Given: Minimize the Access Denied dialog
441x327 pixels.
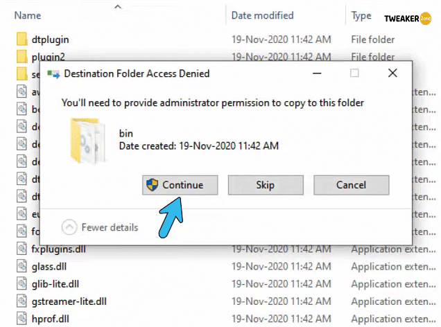Looking at the screenshot, I should (317, 73).
